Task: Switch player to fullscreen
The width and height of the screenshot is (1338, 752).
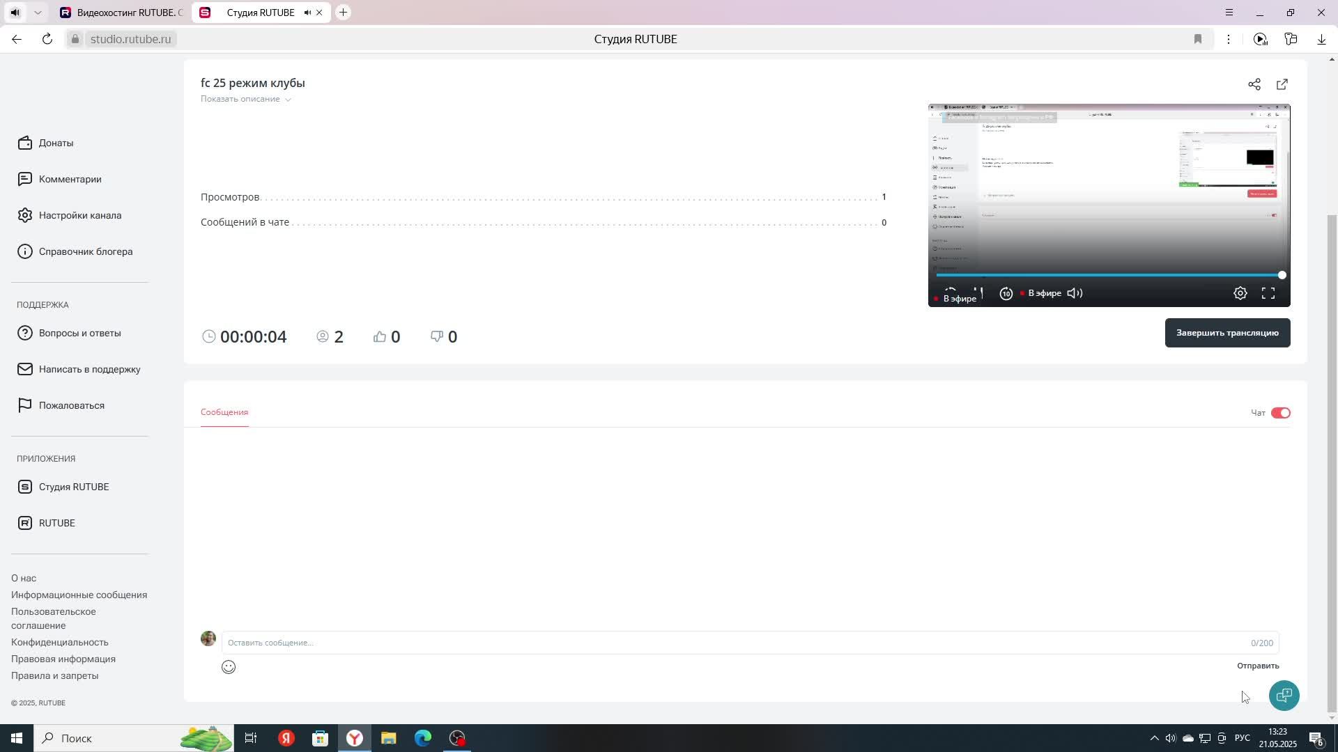Action: coord(1268,293)
